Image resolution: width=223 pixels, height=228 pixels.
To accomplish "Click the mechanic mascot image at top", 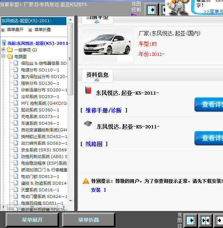I will click(x=177, y=7).
